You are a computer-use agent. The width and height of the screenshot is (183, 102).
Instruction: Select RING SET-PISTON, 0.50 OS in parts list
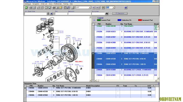125,61
